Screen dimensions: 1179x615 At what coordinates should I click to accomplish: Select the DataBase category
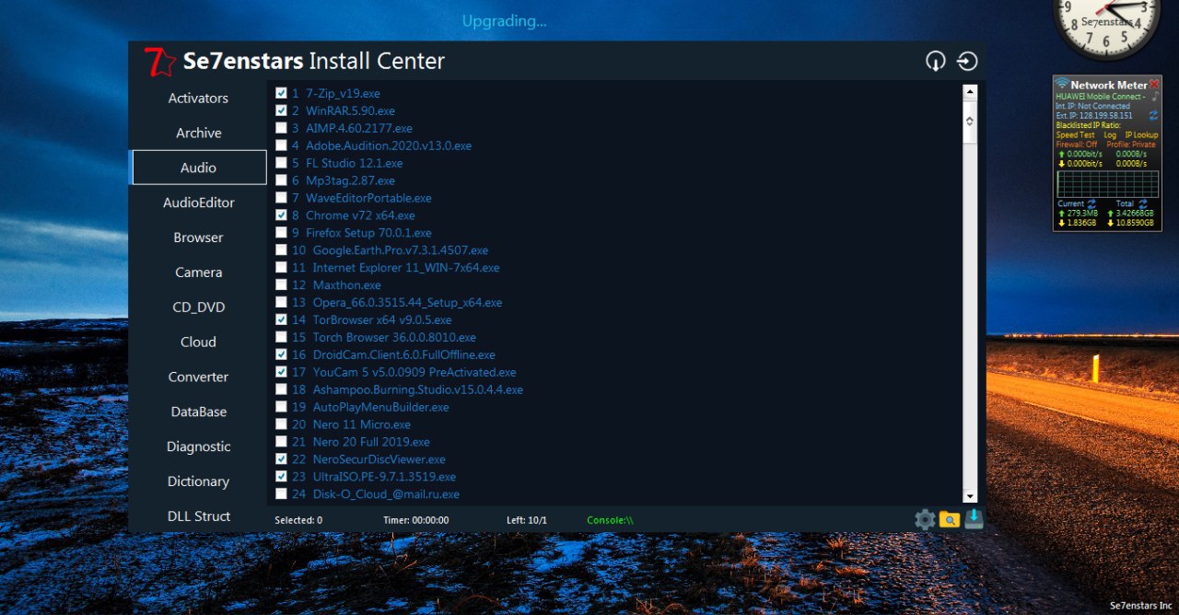198,412
